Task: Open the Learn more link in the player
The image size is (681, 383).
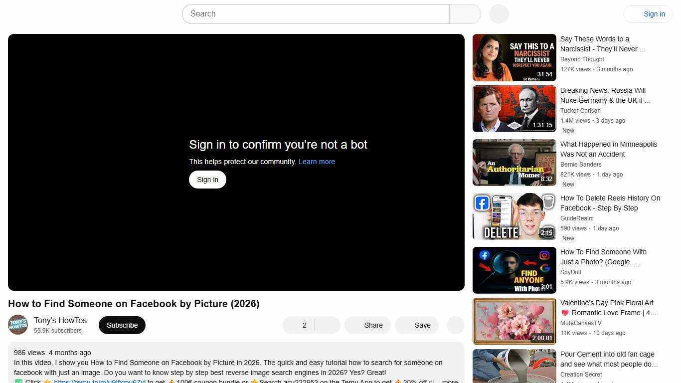Action: 317,161
